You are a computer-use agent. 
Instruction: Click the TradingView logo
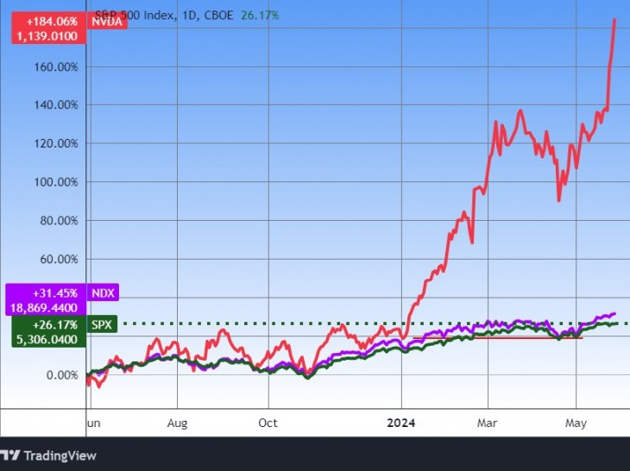click(x=47, y=455)
